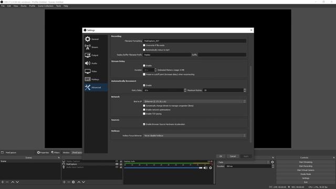Enable the Stream Delay checkbox

pyautogui.click(x=144, y=66)
